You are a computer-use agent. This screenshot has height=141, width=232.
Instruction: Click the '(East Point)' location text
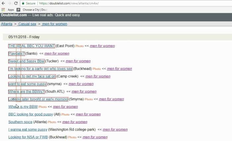(x=65, y=46)
